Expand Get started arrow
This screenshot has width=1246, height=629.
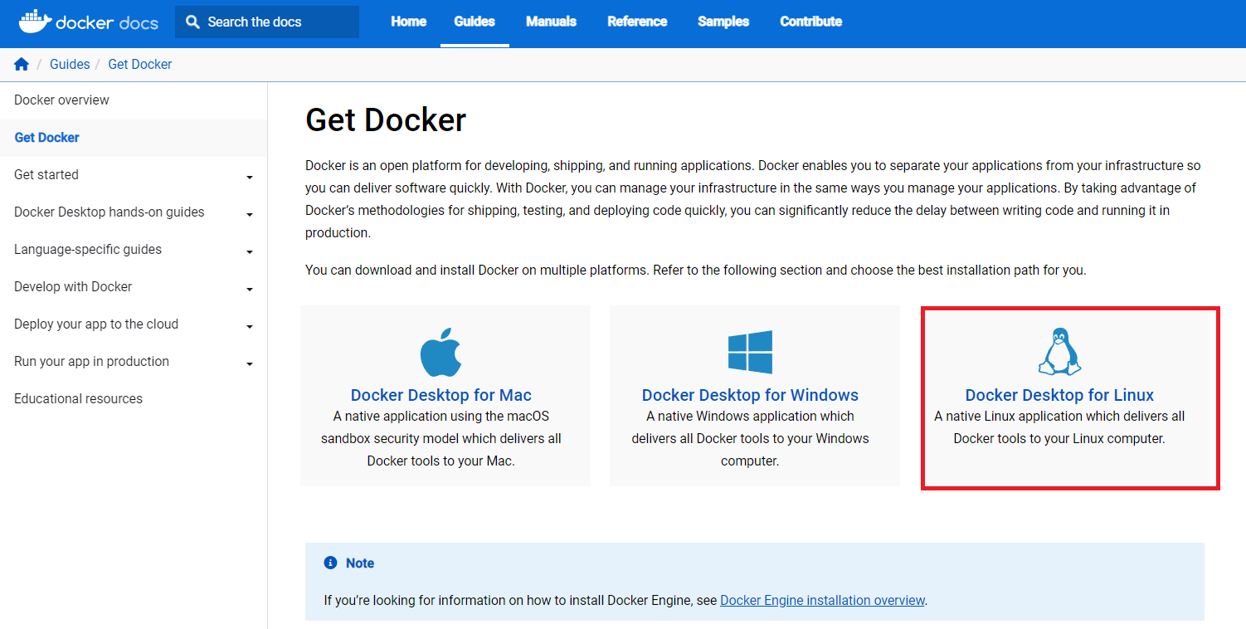tap(250, 178)
